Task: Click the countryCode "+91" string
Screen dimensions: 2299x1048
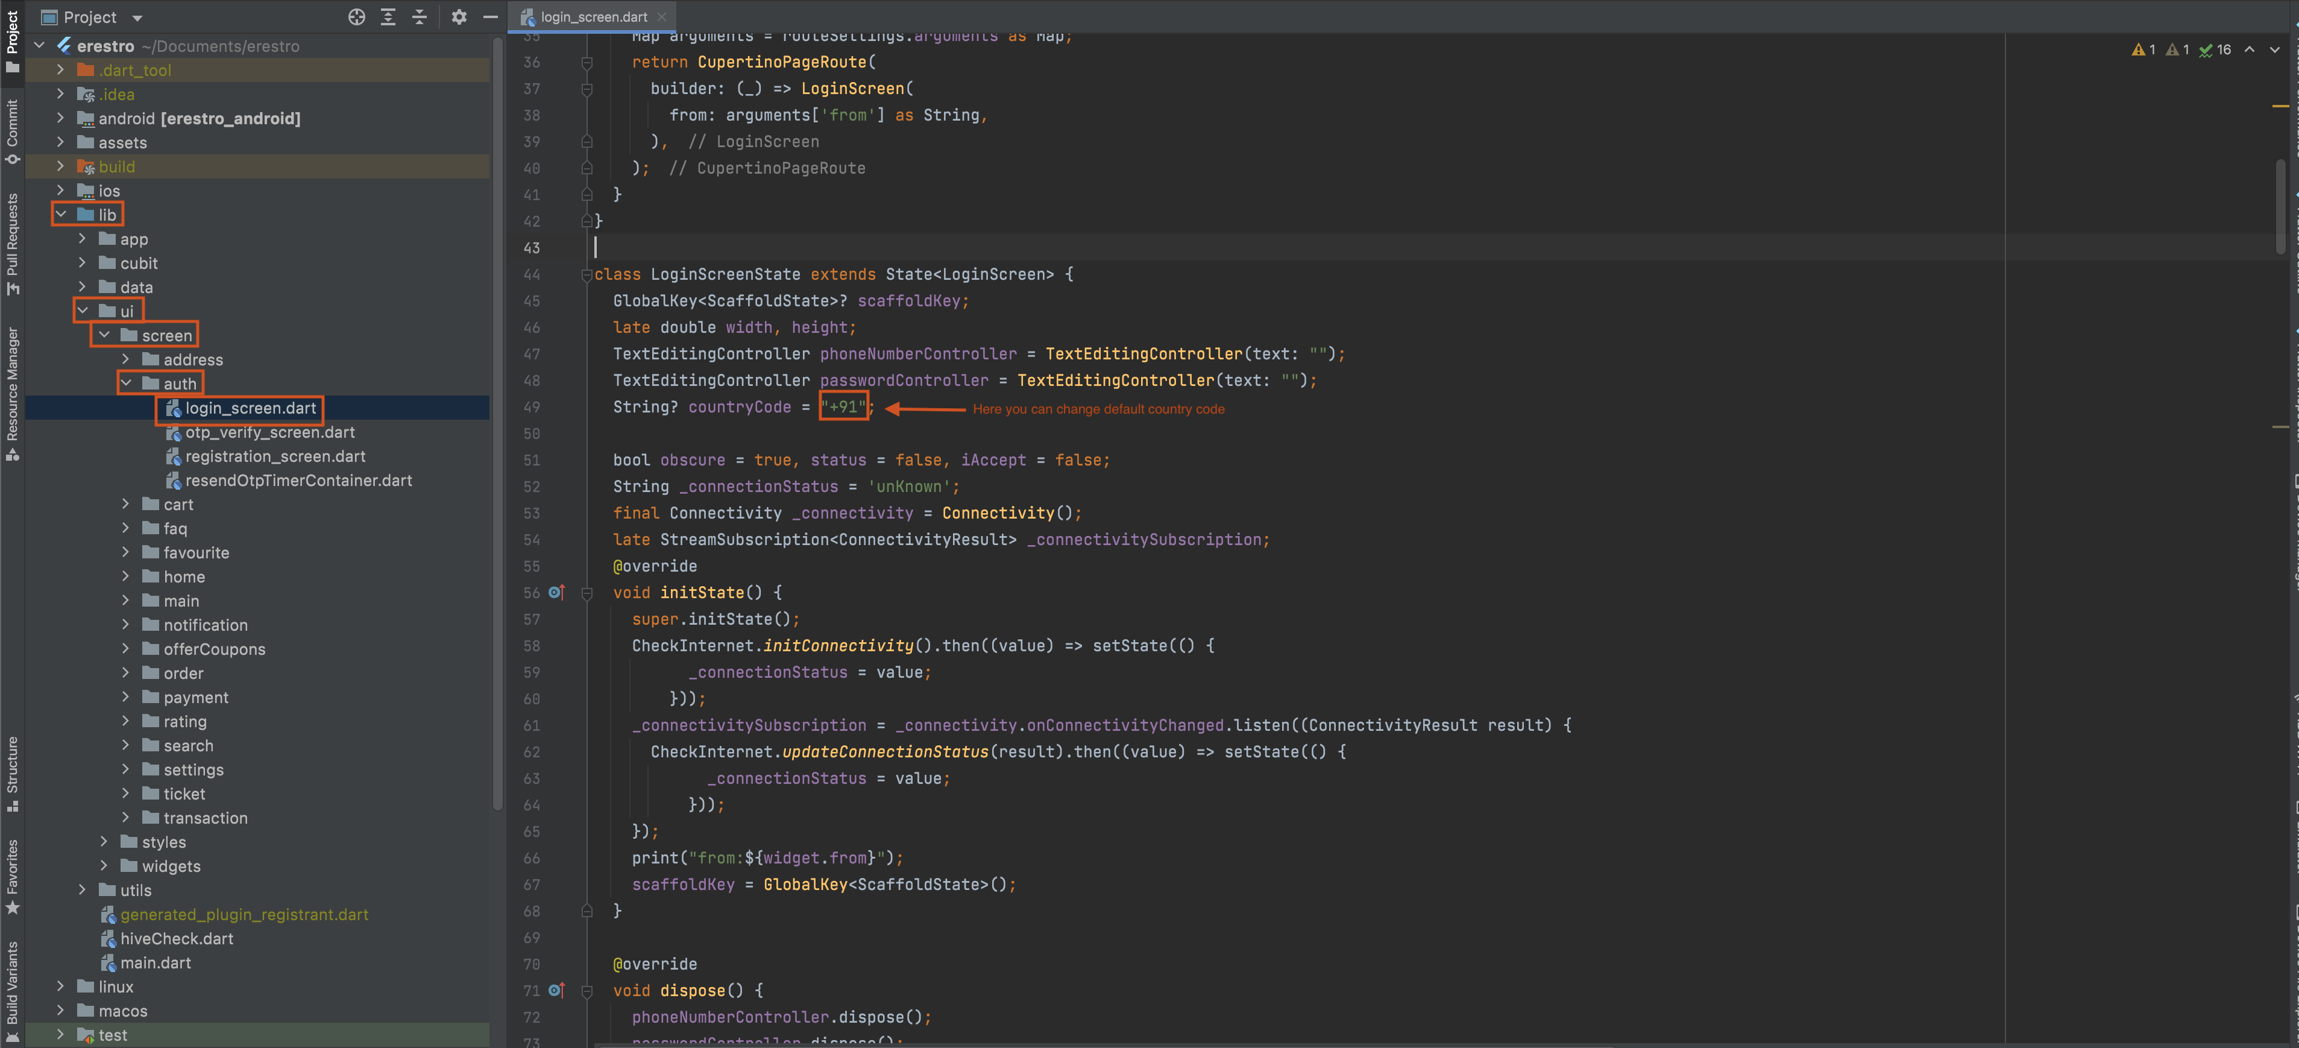Action: [x=843, y=407]
